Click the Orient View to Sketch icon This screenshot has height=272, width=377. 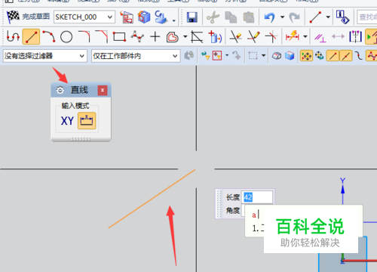tap(127, 17)
